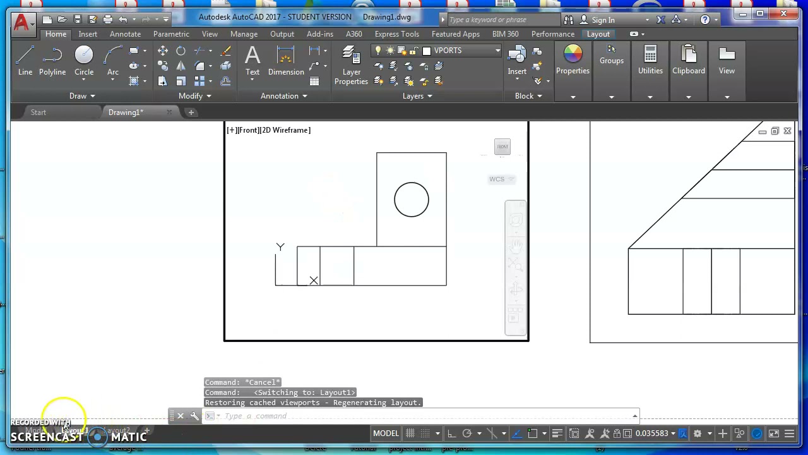Click the new drawing tab plus button
Image resolution: width=808 pixels, height=455 pixels.
coord(191,112)
